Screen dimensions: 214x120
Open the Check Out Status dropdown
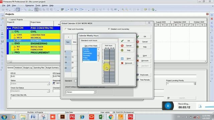48,91
